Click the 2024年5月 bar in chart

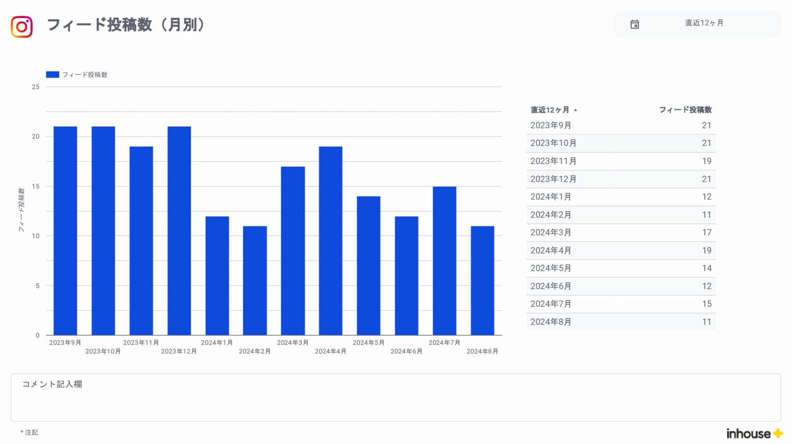coord(368,265)
